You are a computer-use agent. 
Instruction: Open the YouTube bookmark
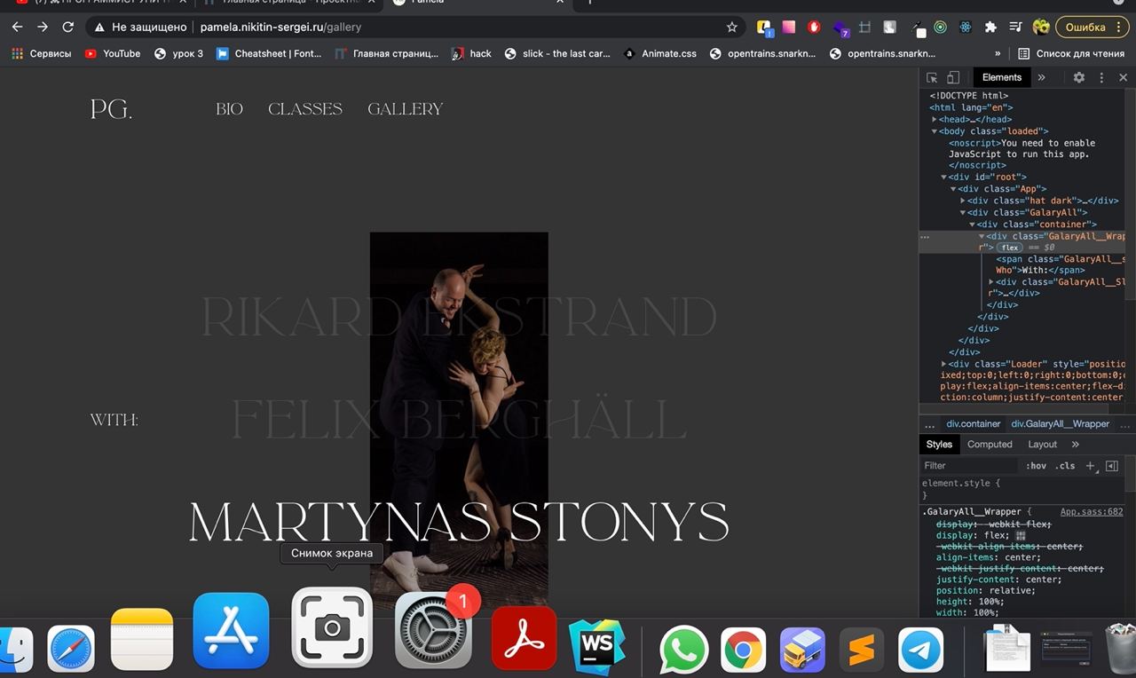[113, 53]
